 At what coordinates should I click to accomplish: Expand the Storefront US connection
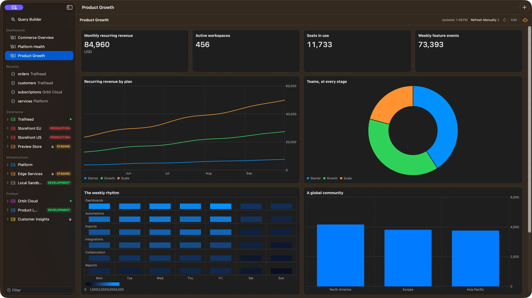pyautogui.click(x=7, y=137)
